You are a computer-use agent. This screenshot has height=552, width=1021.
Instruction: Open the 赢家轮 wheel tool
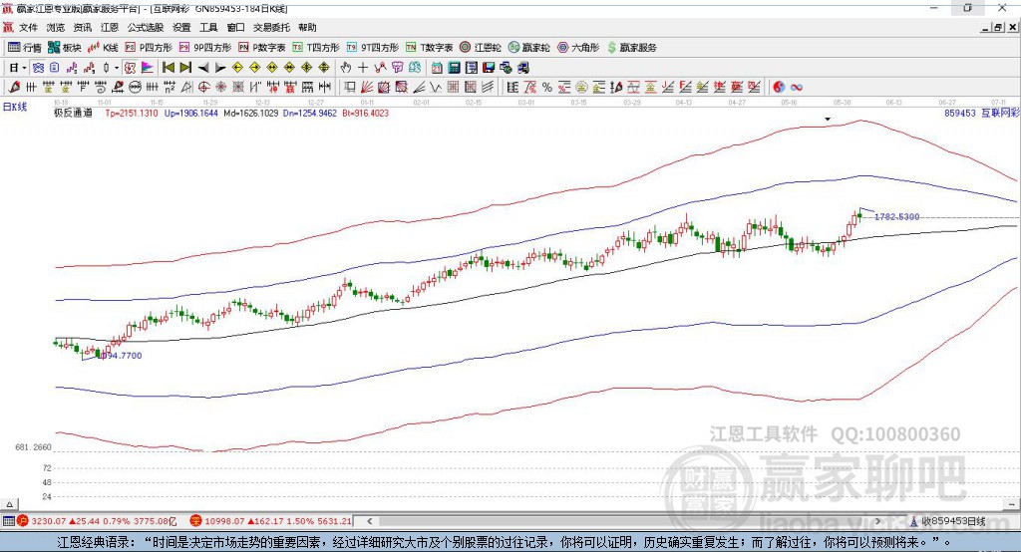click(x=528, y=48)
